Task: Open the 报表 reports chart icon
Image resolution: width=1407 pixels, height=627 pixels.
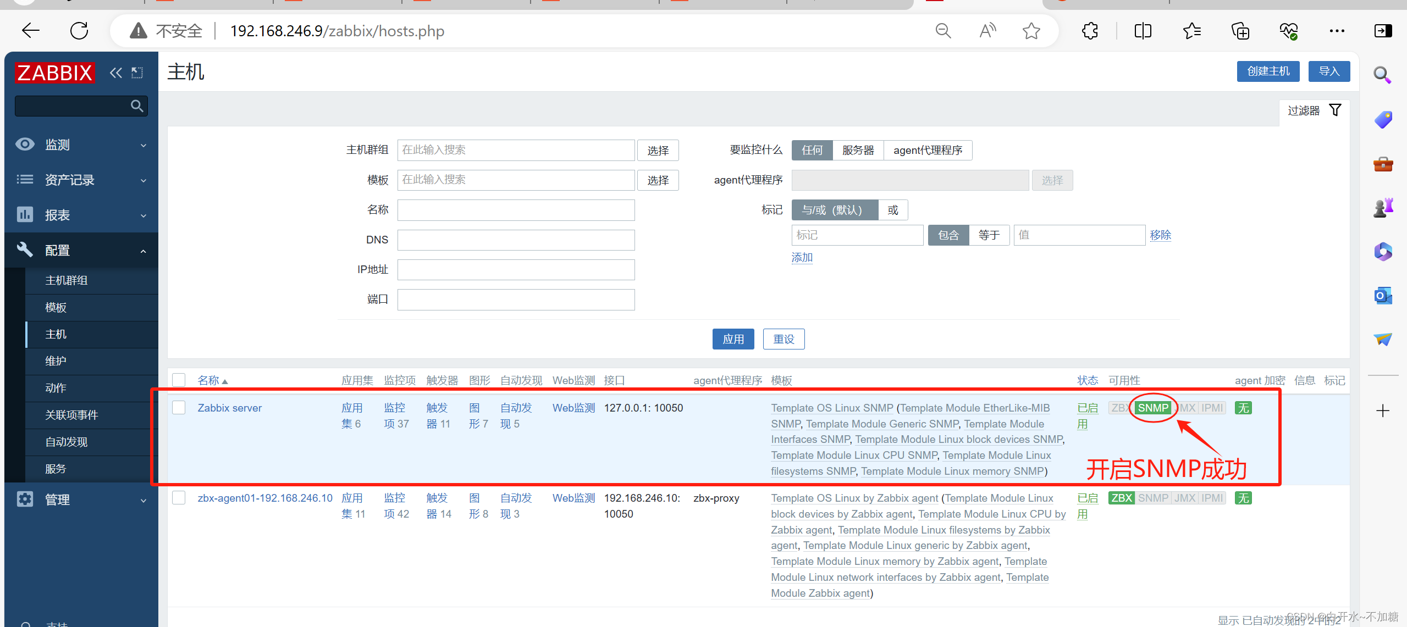Action: [x=25, y=215]
